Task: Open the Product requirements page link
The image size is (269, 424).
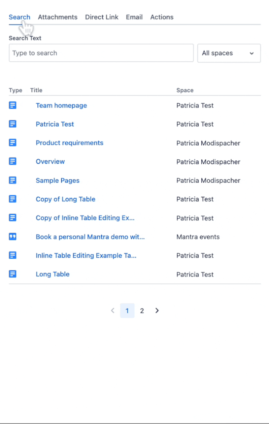Action: [69, 143]
